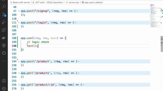Click line number 256 in gutter
163x91 pixels.
(x=14, y=85)
